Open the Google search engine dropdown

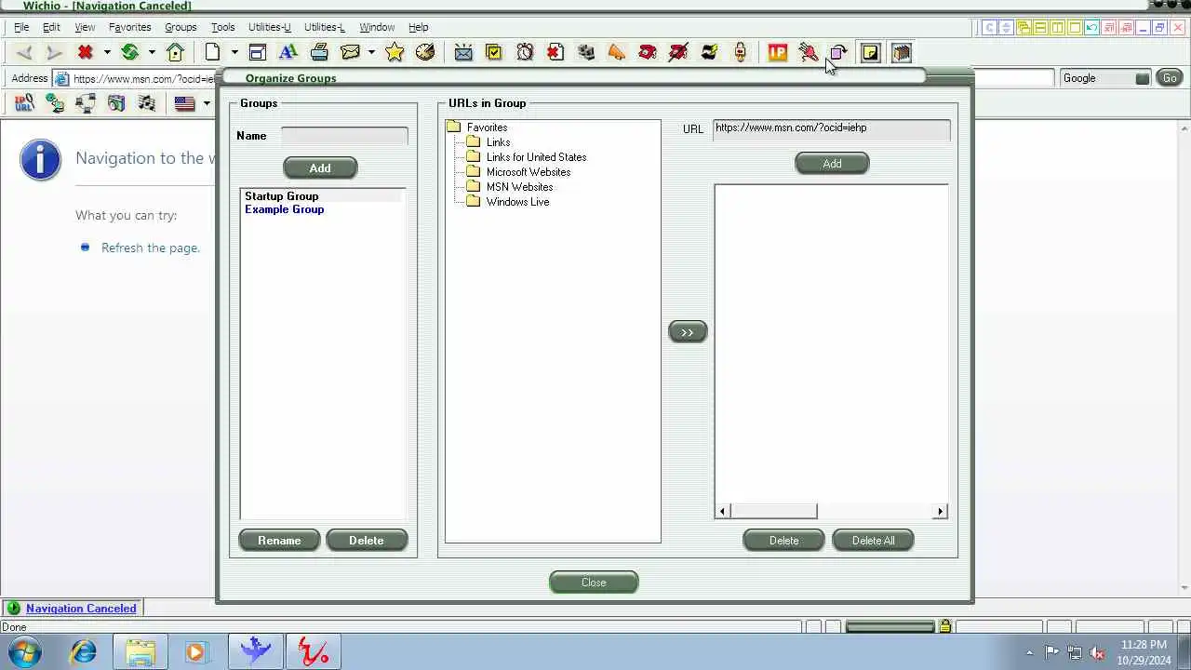(x=1143, y=78)
